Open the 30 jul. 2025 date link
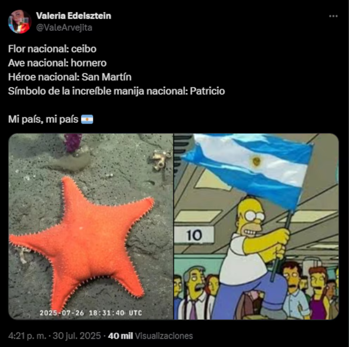The height and width of the screenshot is (347, 349). pos(77,336)
